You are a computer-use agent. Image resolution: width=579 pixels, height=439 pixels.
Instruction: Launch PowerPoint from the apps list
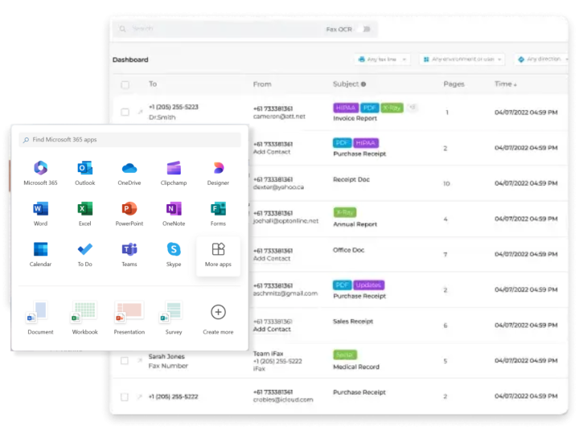(x=129, y=209)
